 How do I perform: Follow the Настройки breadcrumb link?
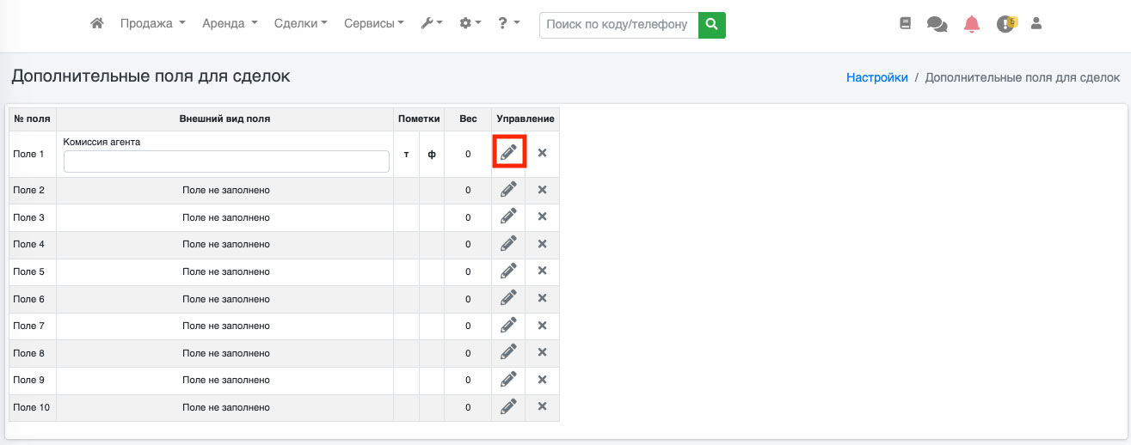click(x=876, y=77)
